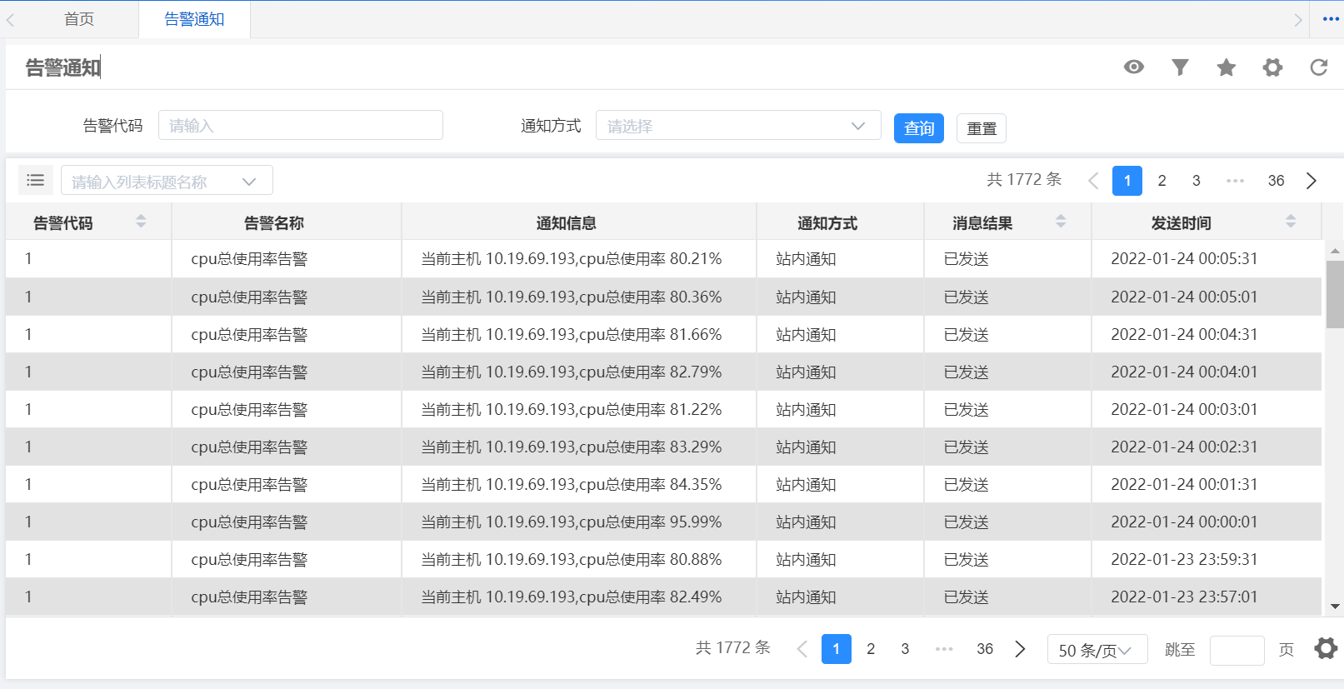The width and height of the screenshot is (1344, 689).
Task: Focus the 跳至 page jump input
Action: pyautogui.click(x=1237, y=650)
